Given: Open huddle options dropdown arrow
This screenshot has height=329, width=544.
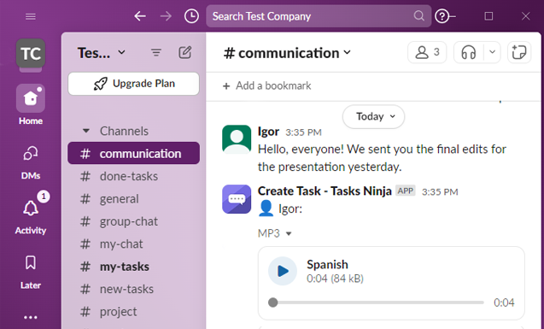Looking at the screenshot, I should point(492,52).
